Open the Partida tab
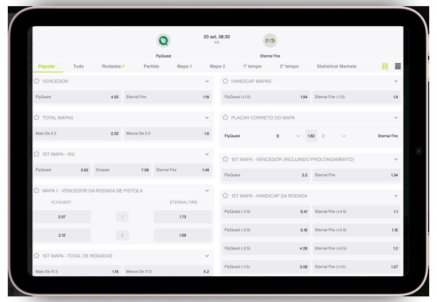Viewport: 437px width, 302px height. pyautogui.click(x=151, y=66)
